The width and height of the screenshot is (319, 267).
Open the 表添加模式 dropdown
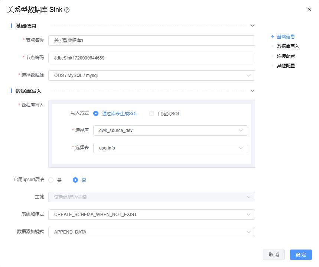(152, 215)
